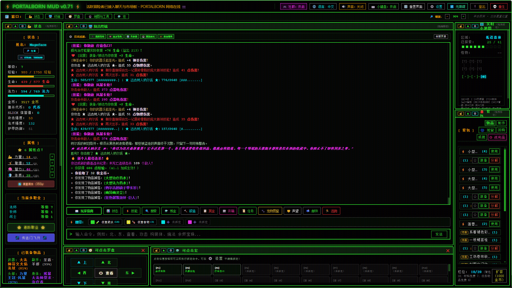
Task: Decrease zoom with the minus button beside 90%
Action: point(447,17)
